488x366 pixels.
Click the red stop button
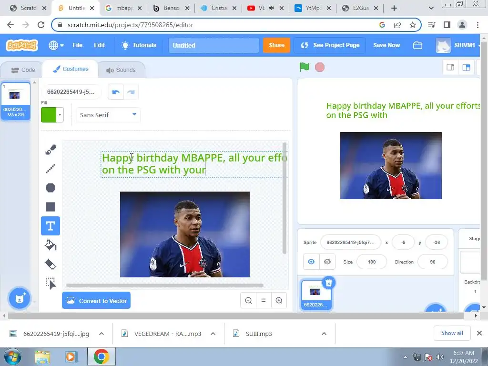[x=320, y=67]
